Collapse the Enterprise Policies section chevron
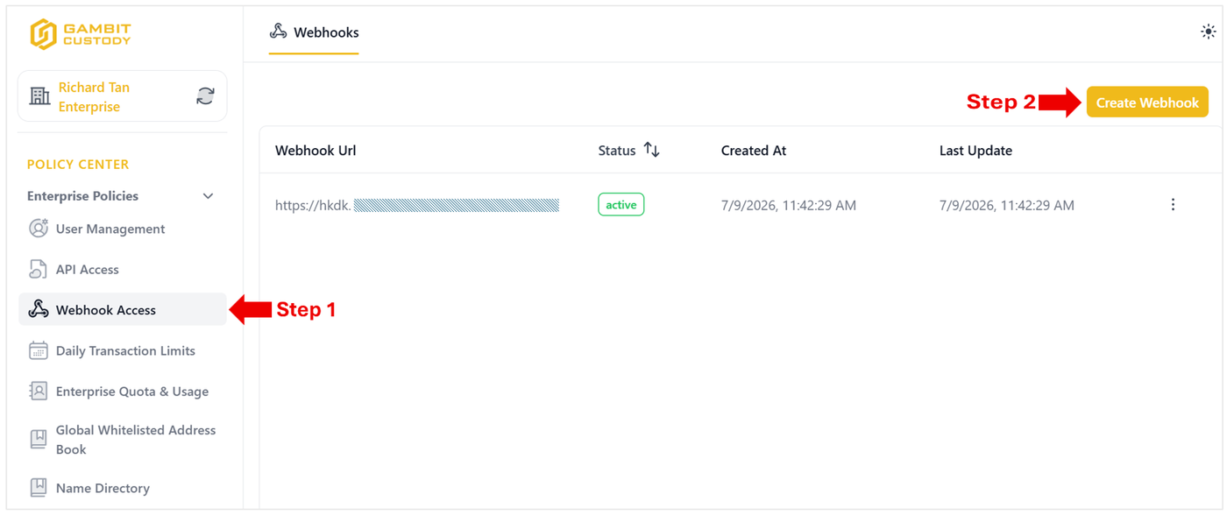Viewport: 1227px width, 515px height. tap(208, 196)
